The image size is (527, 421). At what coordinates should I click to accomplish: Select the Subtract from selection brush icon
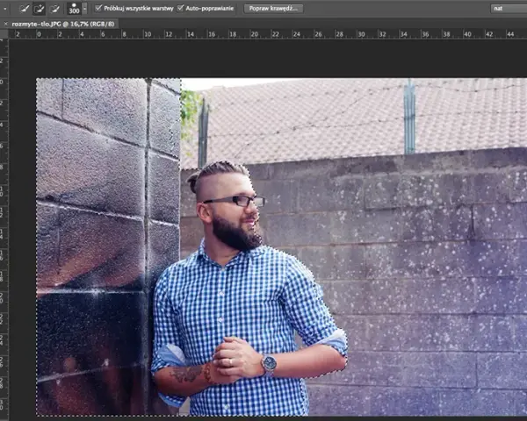(x=54, y=9)
